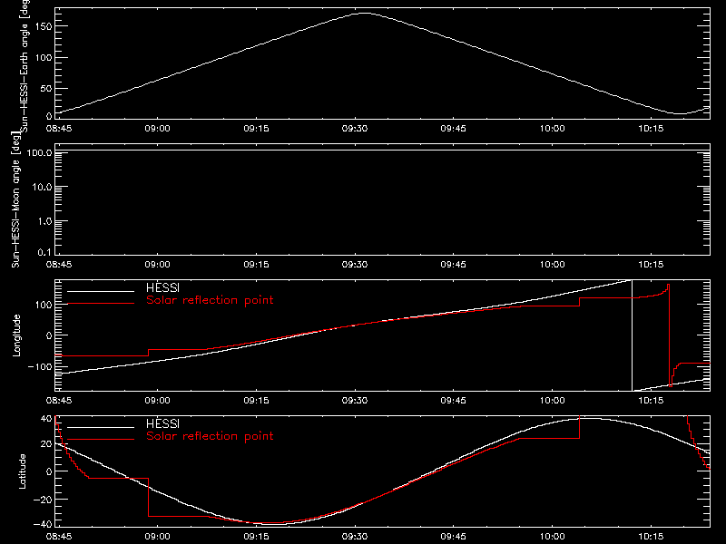Screen dimensions: 726x544
Task: Click red legend line in Latitude plot
Action: 101,440
